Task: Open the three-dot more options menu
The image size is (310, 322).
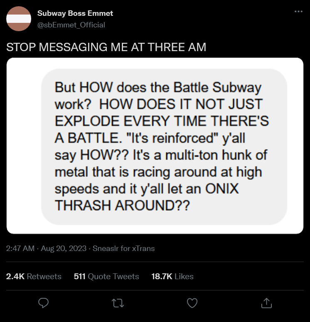Action: tap(298, 12)
